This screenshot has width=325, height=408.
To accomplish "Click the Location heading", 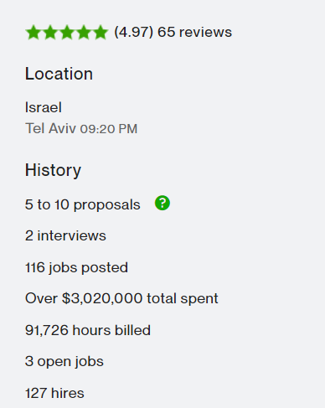I will (59, 74).
